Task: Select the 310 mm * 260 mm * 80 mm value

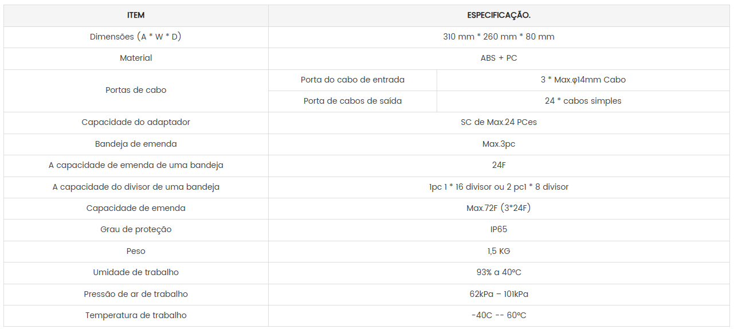Action: [499, 37]
